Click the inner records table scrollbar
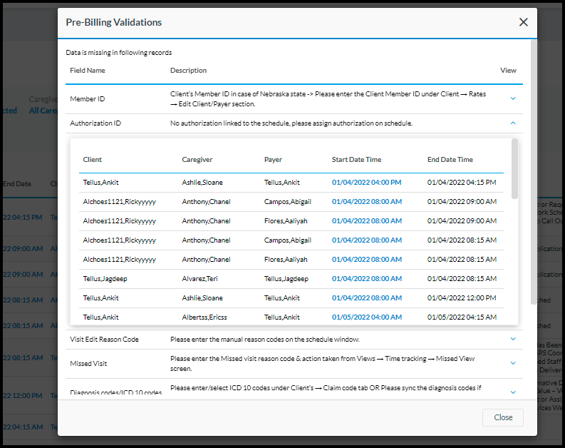Screen dimensions: 565x448 pyautogui.click(x=514, y=170)
